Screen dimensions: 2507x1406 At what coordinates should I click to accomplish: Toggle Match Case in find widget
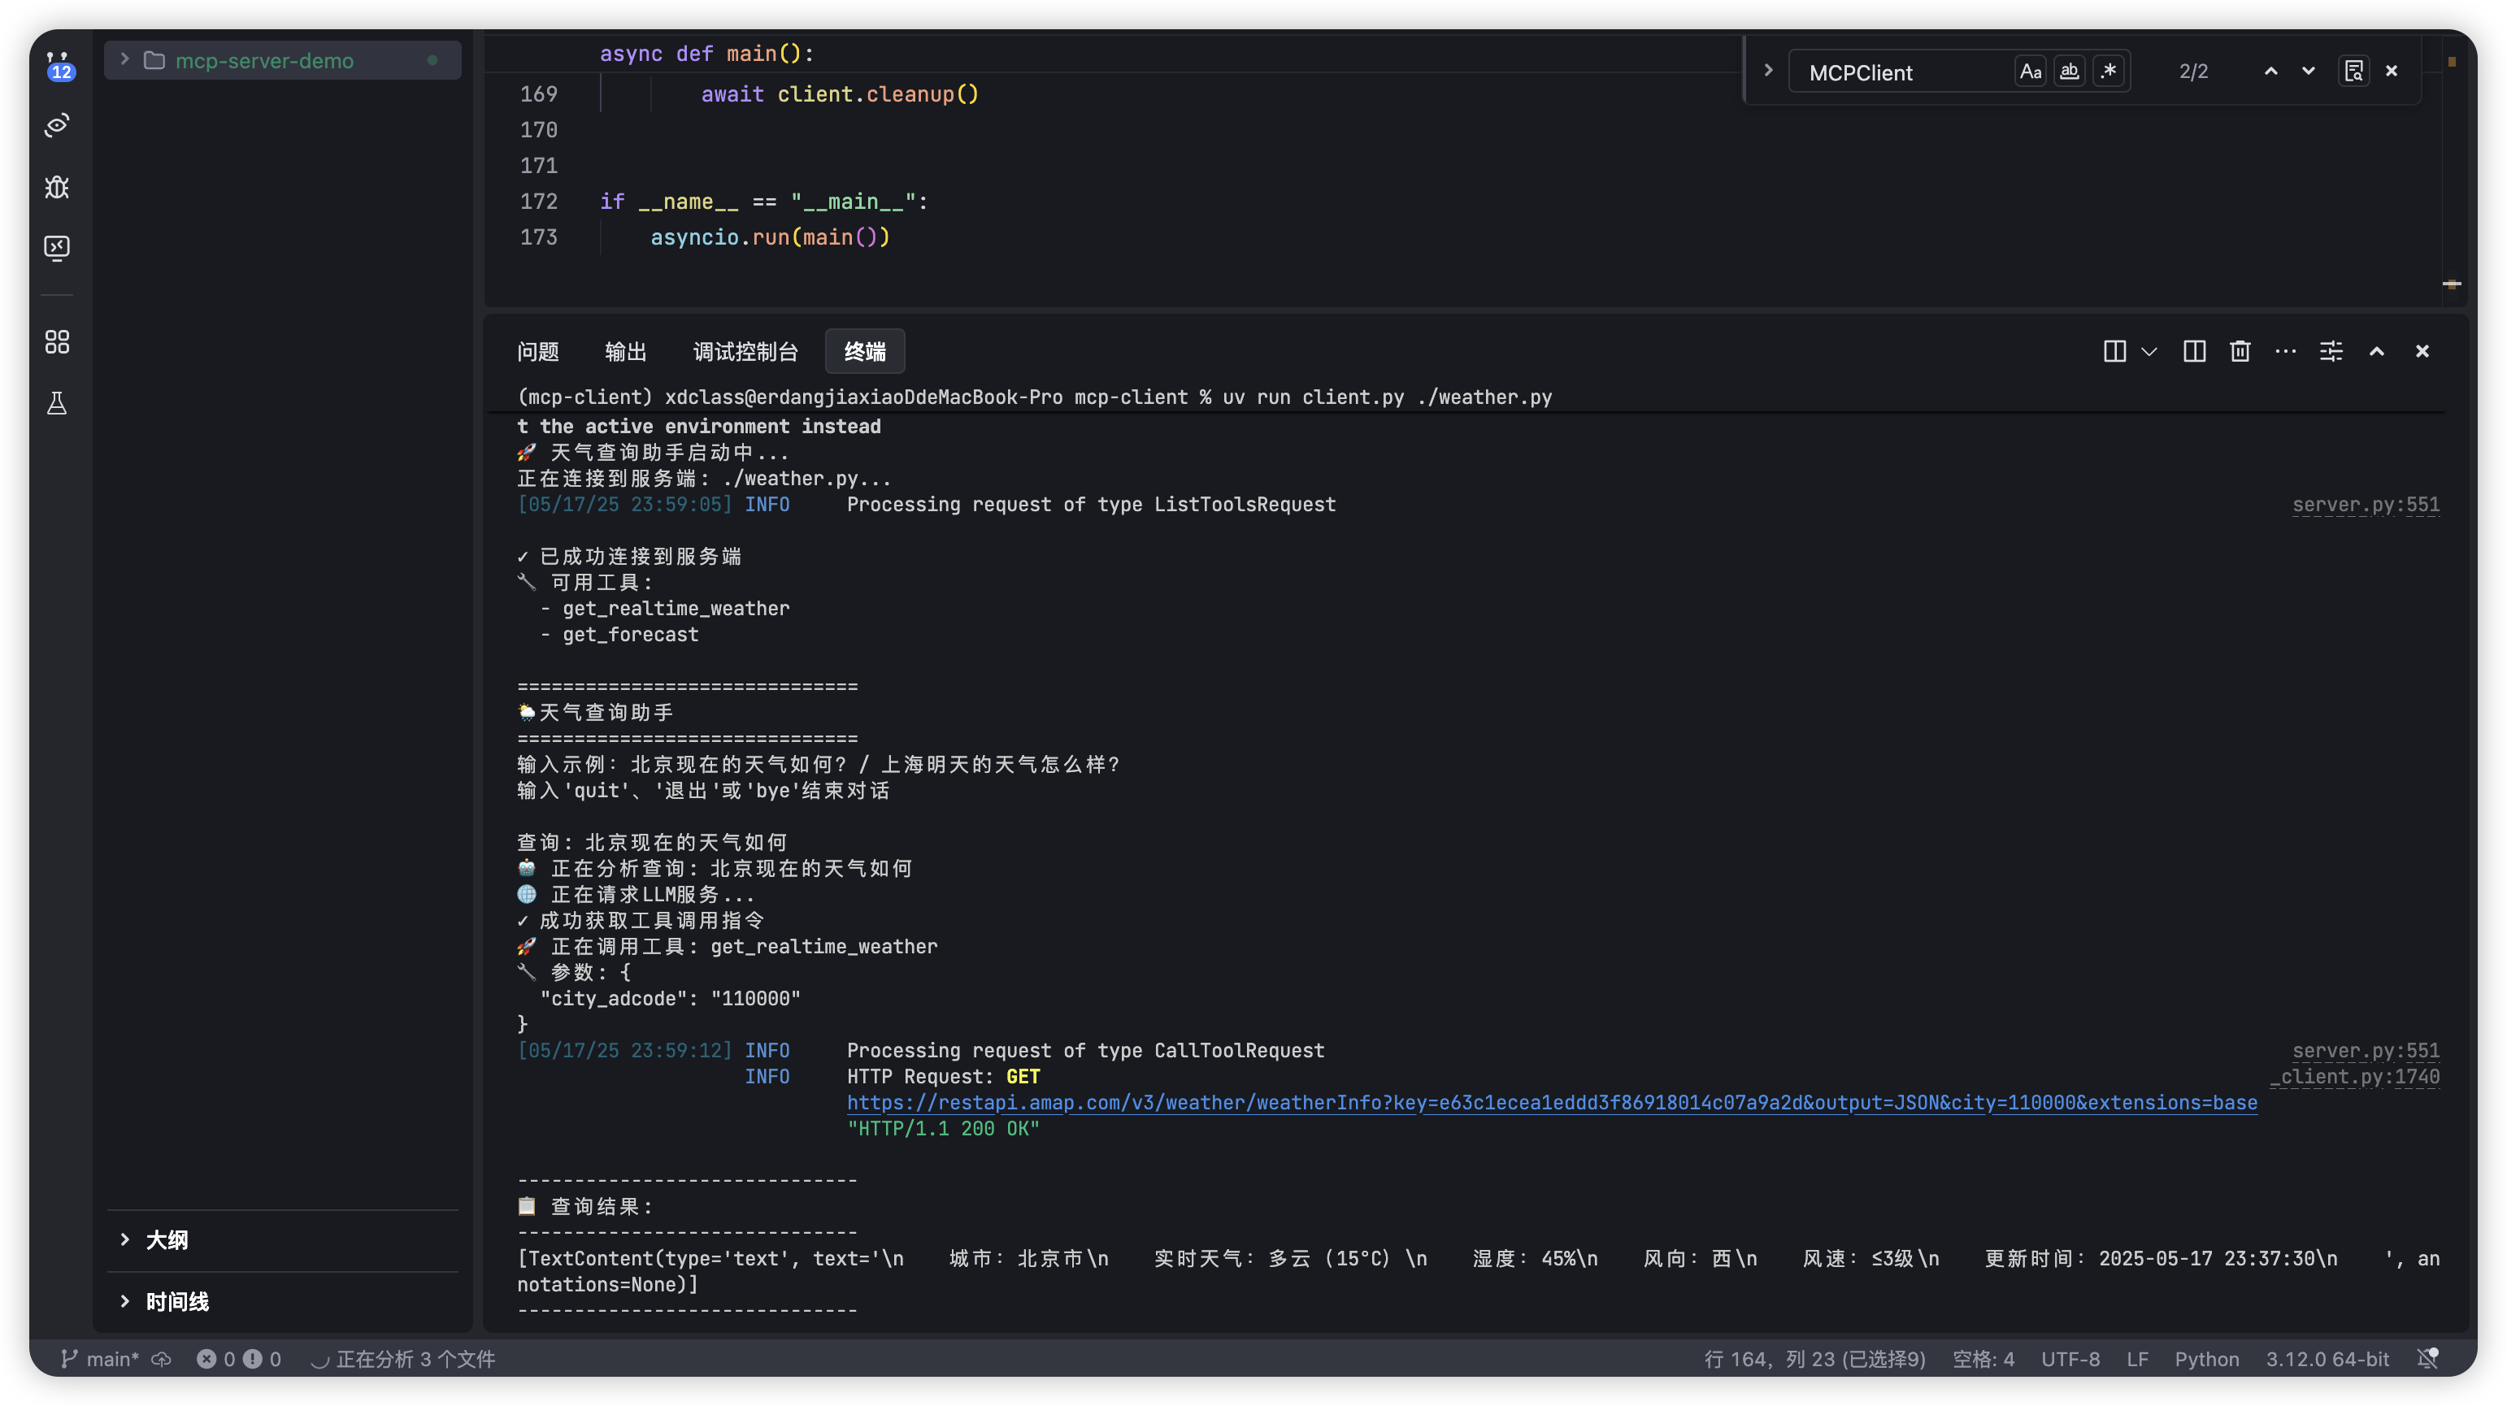tap(2030, 71)
